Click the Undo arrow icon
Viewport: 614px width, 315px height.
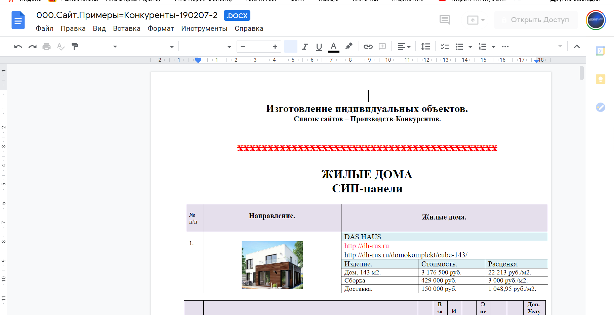[x=18, y=47]
